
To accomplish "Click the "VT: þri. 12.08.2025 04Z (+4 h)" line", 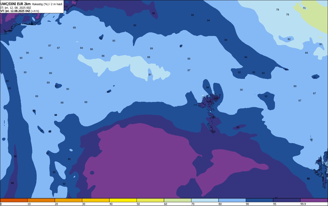I will tap(20, 11).
